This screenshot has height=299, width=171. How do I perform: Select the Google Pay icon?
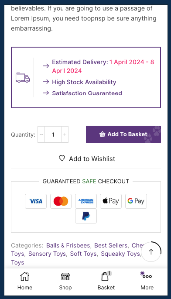[x=136, y=201]
